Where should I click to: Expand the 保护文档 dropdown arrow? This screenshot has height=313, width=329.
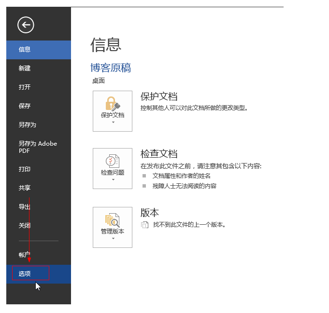point(114,122)
